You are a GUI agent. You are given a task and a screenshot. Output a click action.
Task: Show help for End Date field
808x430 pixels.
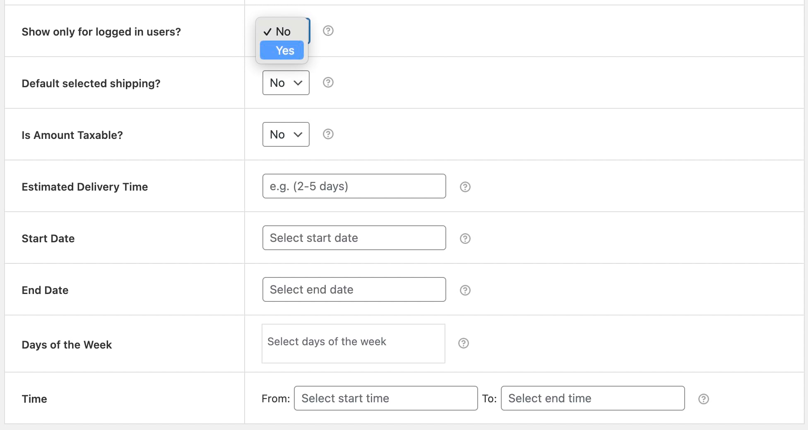pyautogui.click(x=465, y=290)
